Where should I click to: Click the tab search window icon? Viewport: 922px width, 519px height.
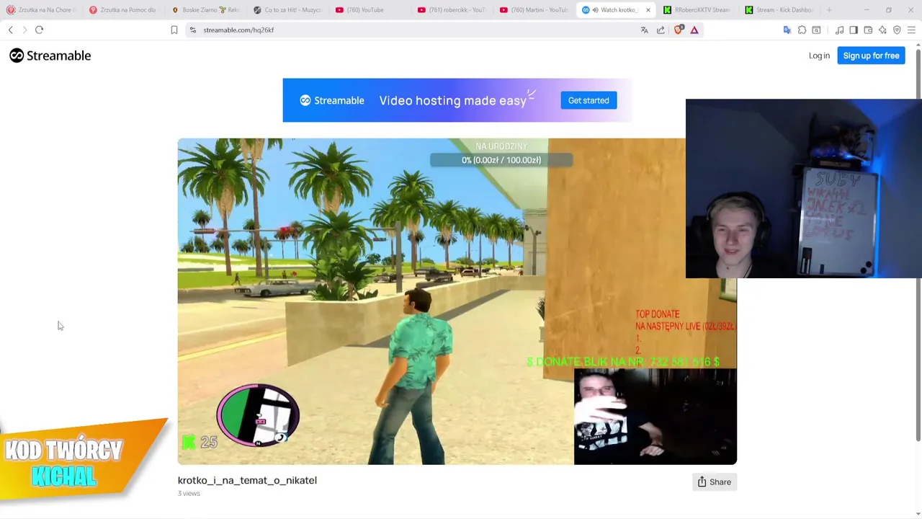[x=816, y=30]
